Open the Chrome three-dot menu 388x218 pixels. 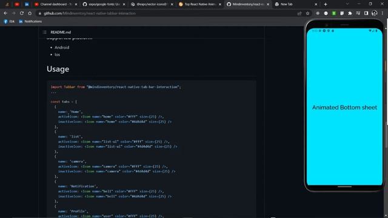click(383, 13)
